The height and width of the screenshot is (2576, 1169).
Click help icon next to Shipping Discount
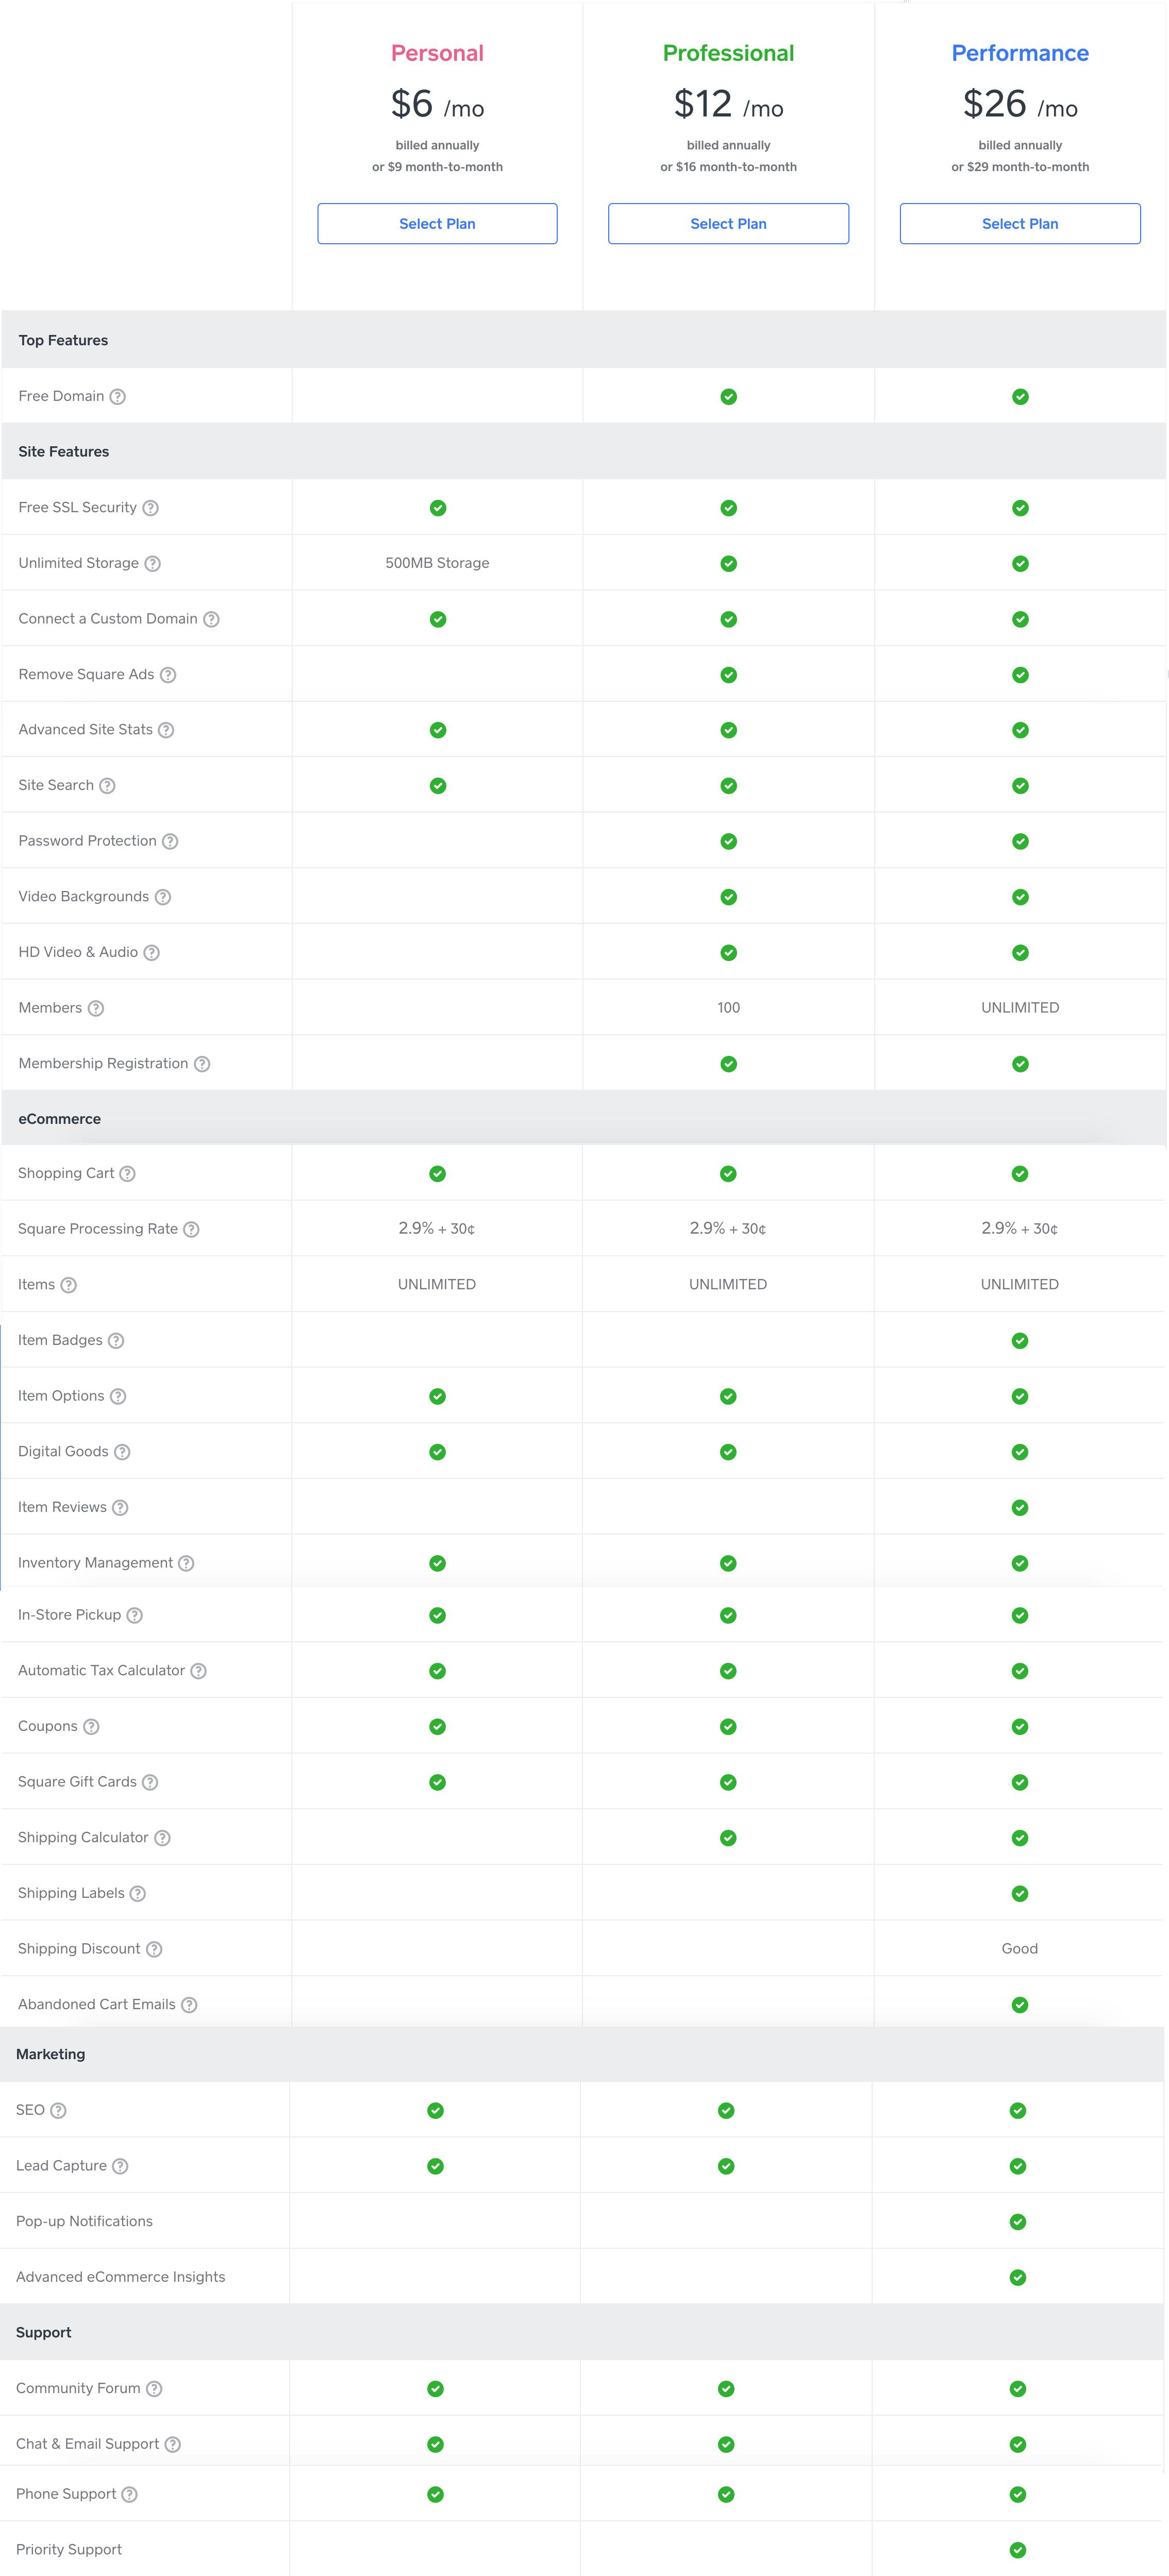[154, 1949]
